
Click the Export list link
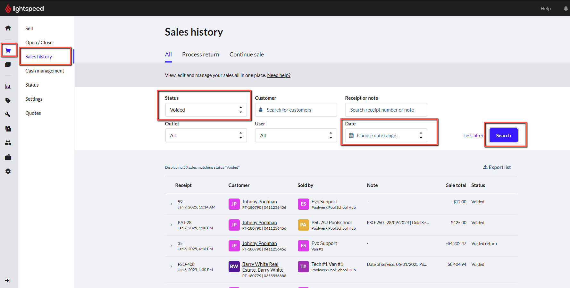pyautogui.click(x=497, y=167)
